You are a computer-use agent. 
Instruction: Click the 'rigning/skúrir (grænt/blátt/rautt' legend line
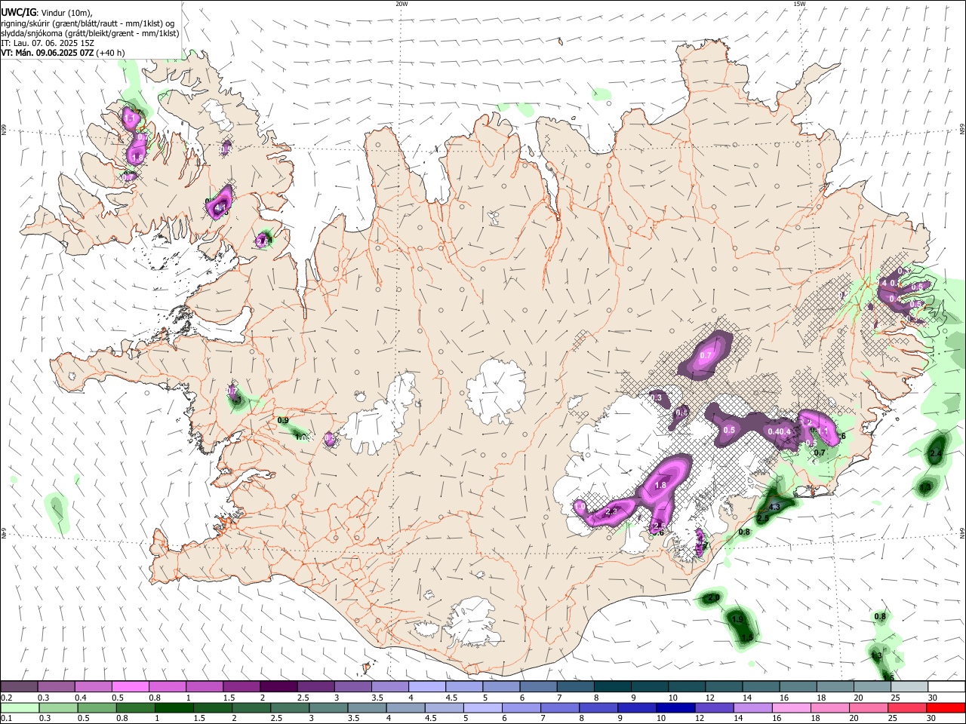[88, 23]
